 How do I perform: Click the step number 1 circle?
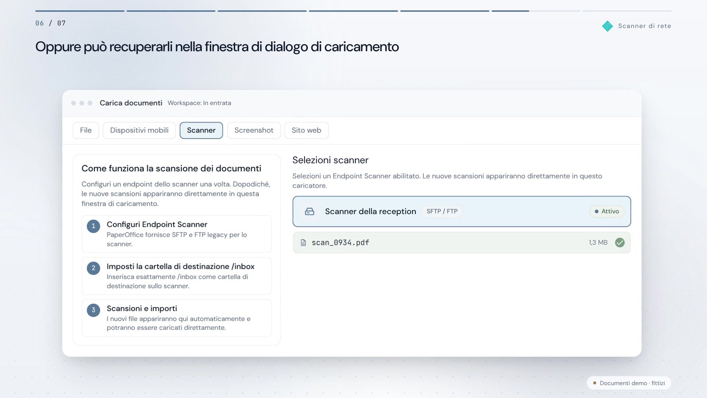coord(93,226)
